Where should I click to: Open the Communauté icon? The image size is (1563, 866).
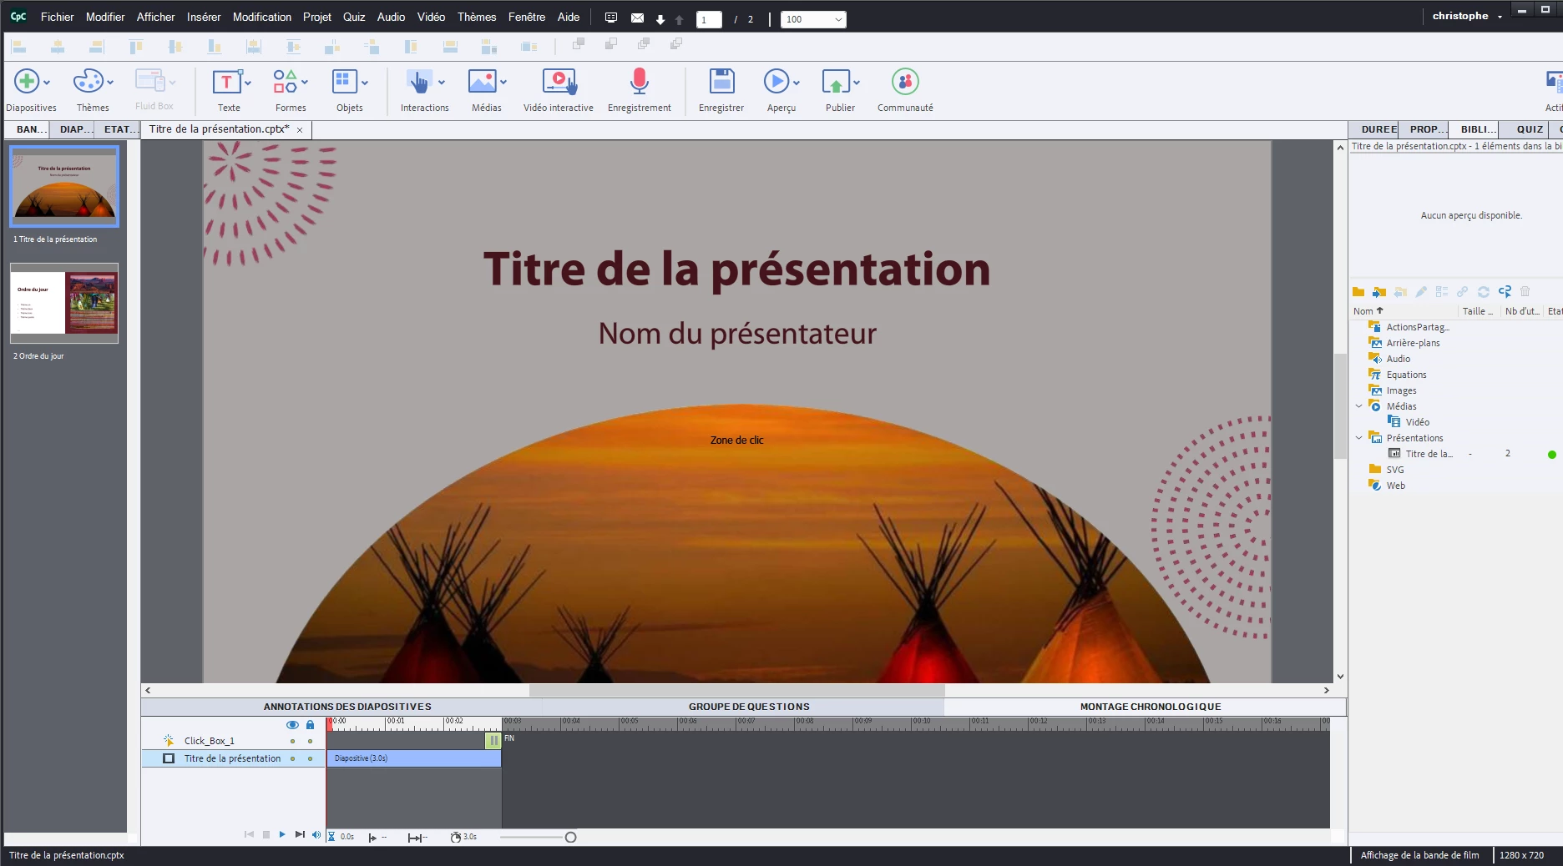point(905,82)
